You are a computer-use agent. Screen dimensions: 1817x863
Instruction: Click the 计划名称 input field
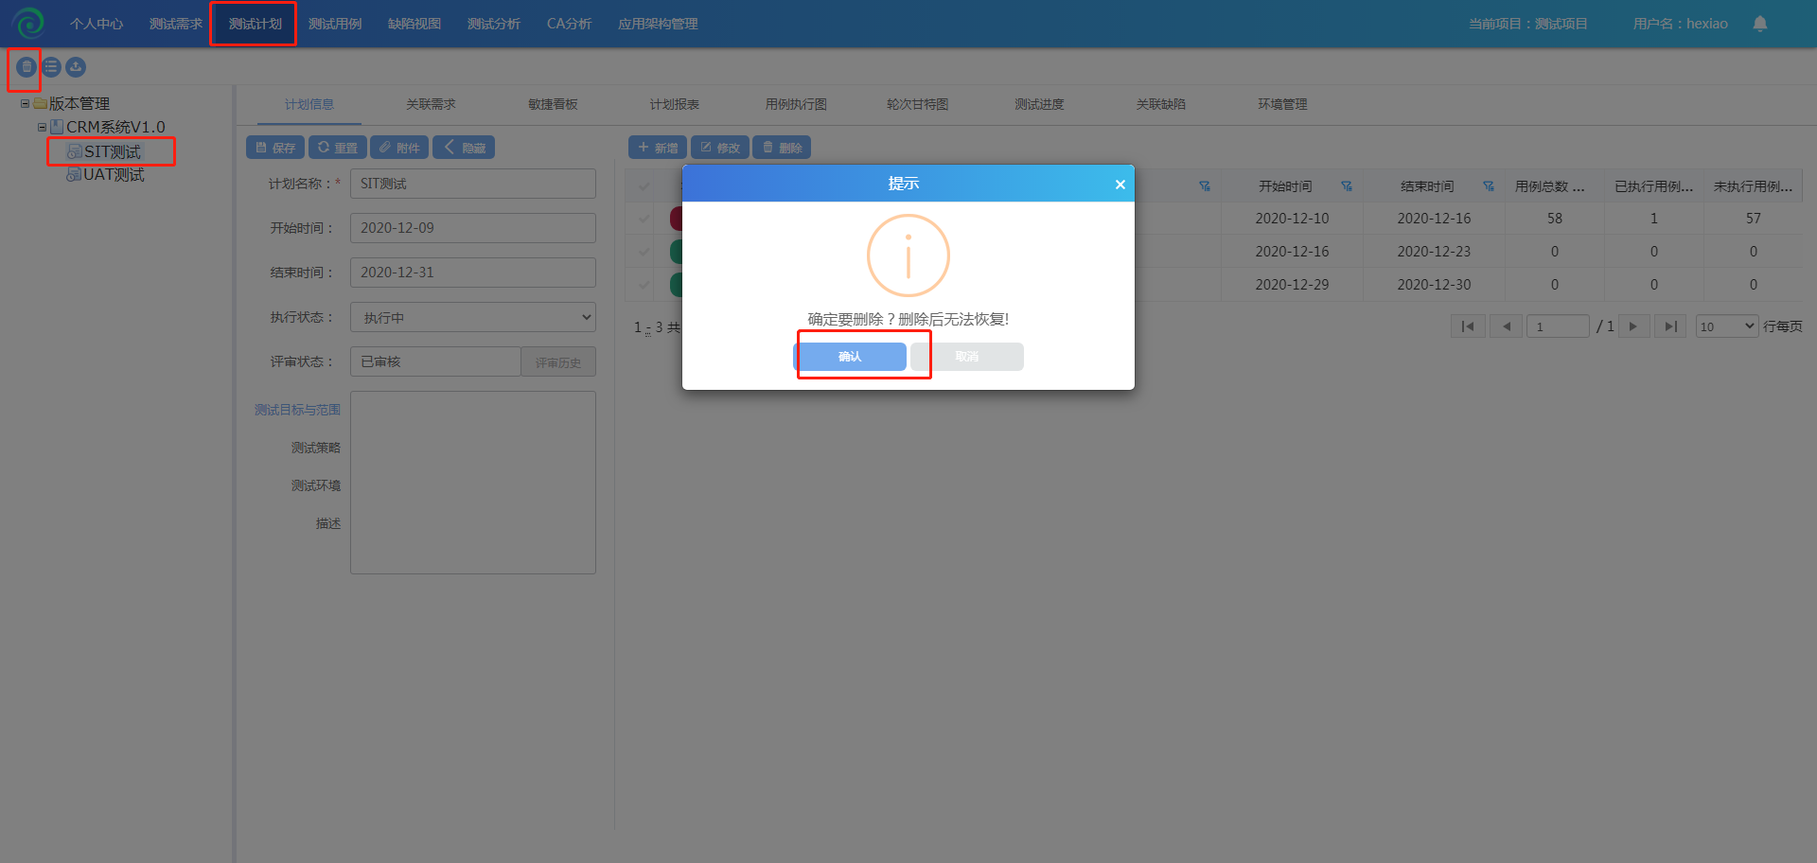tap(472, 184)
